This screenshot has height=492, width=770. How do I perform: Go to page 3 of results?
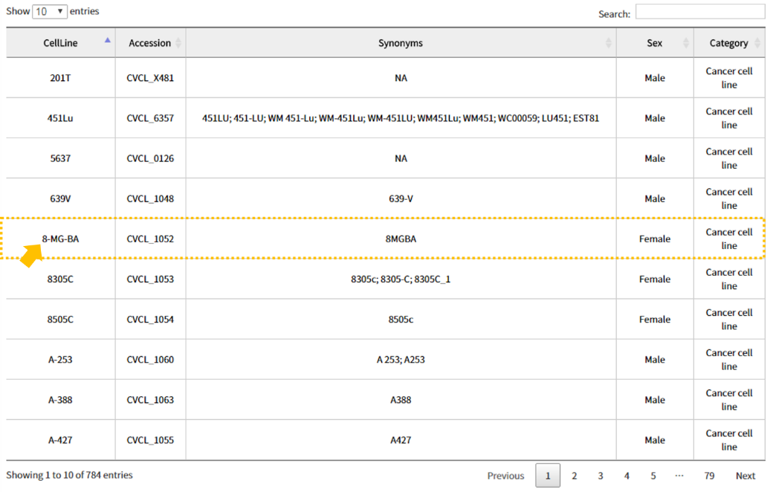(600, 476)
